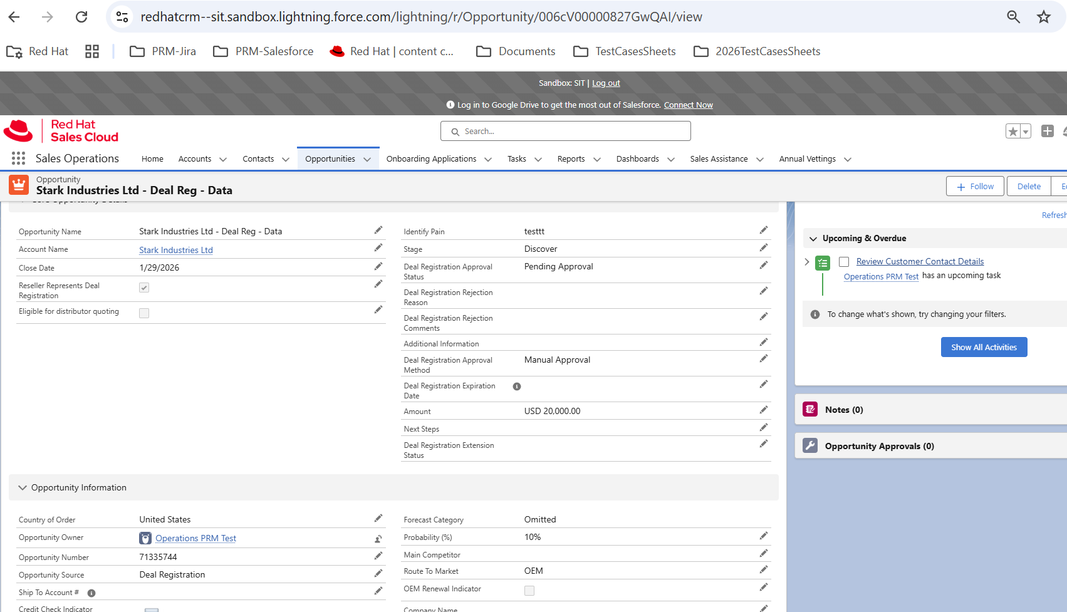Screen dimensions: 1067x612
Task: Click the Salesforce global Search field
Action: 565,132
